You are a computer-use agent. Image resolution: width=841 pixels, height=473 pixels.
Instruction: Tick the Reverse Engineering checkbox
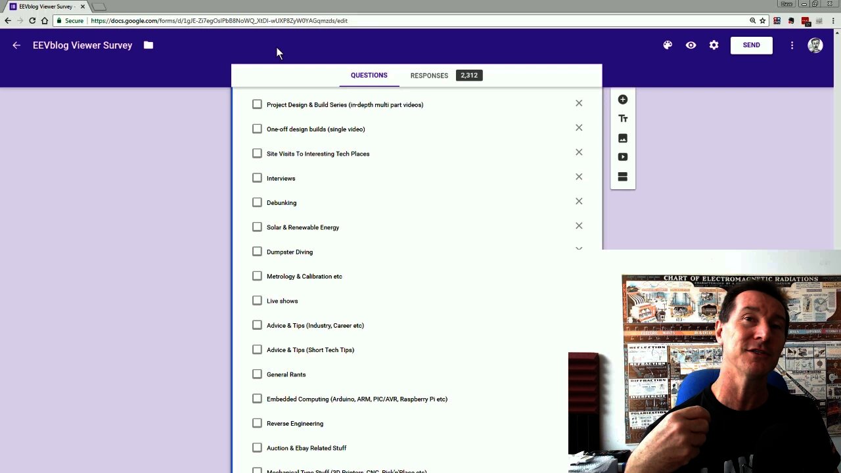coord(257,423)
